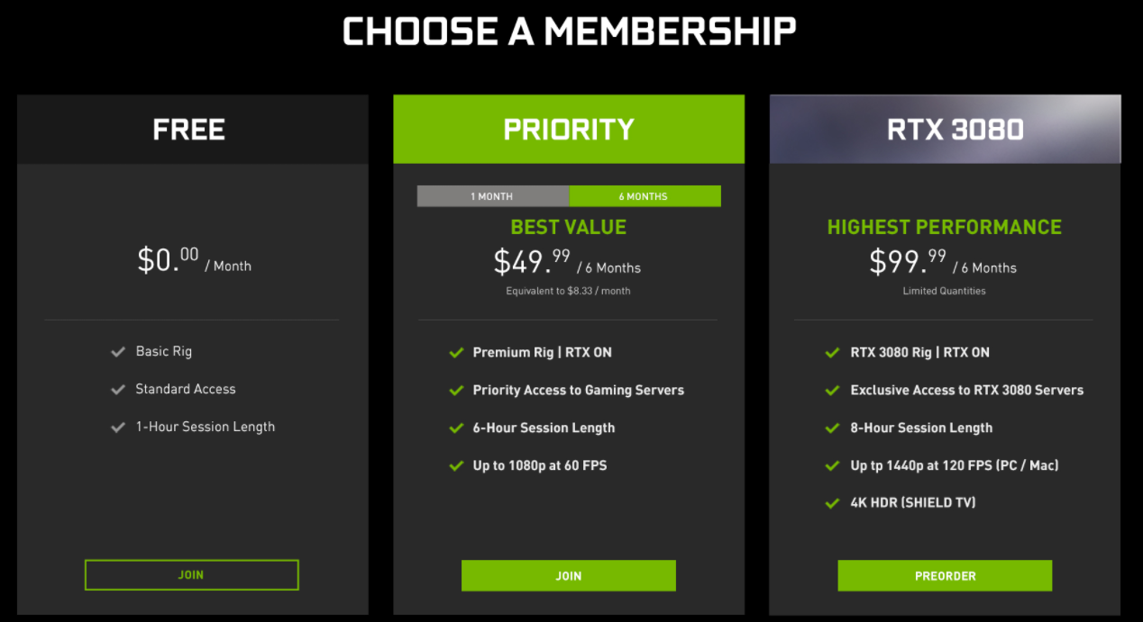Click the checkmark by 1-Hour Session Length
The width and height of the screenshot is (1143, 622).
(x=118, y=428)
